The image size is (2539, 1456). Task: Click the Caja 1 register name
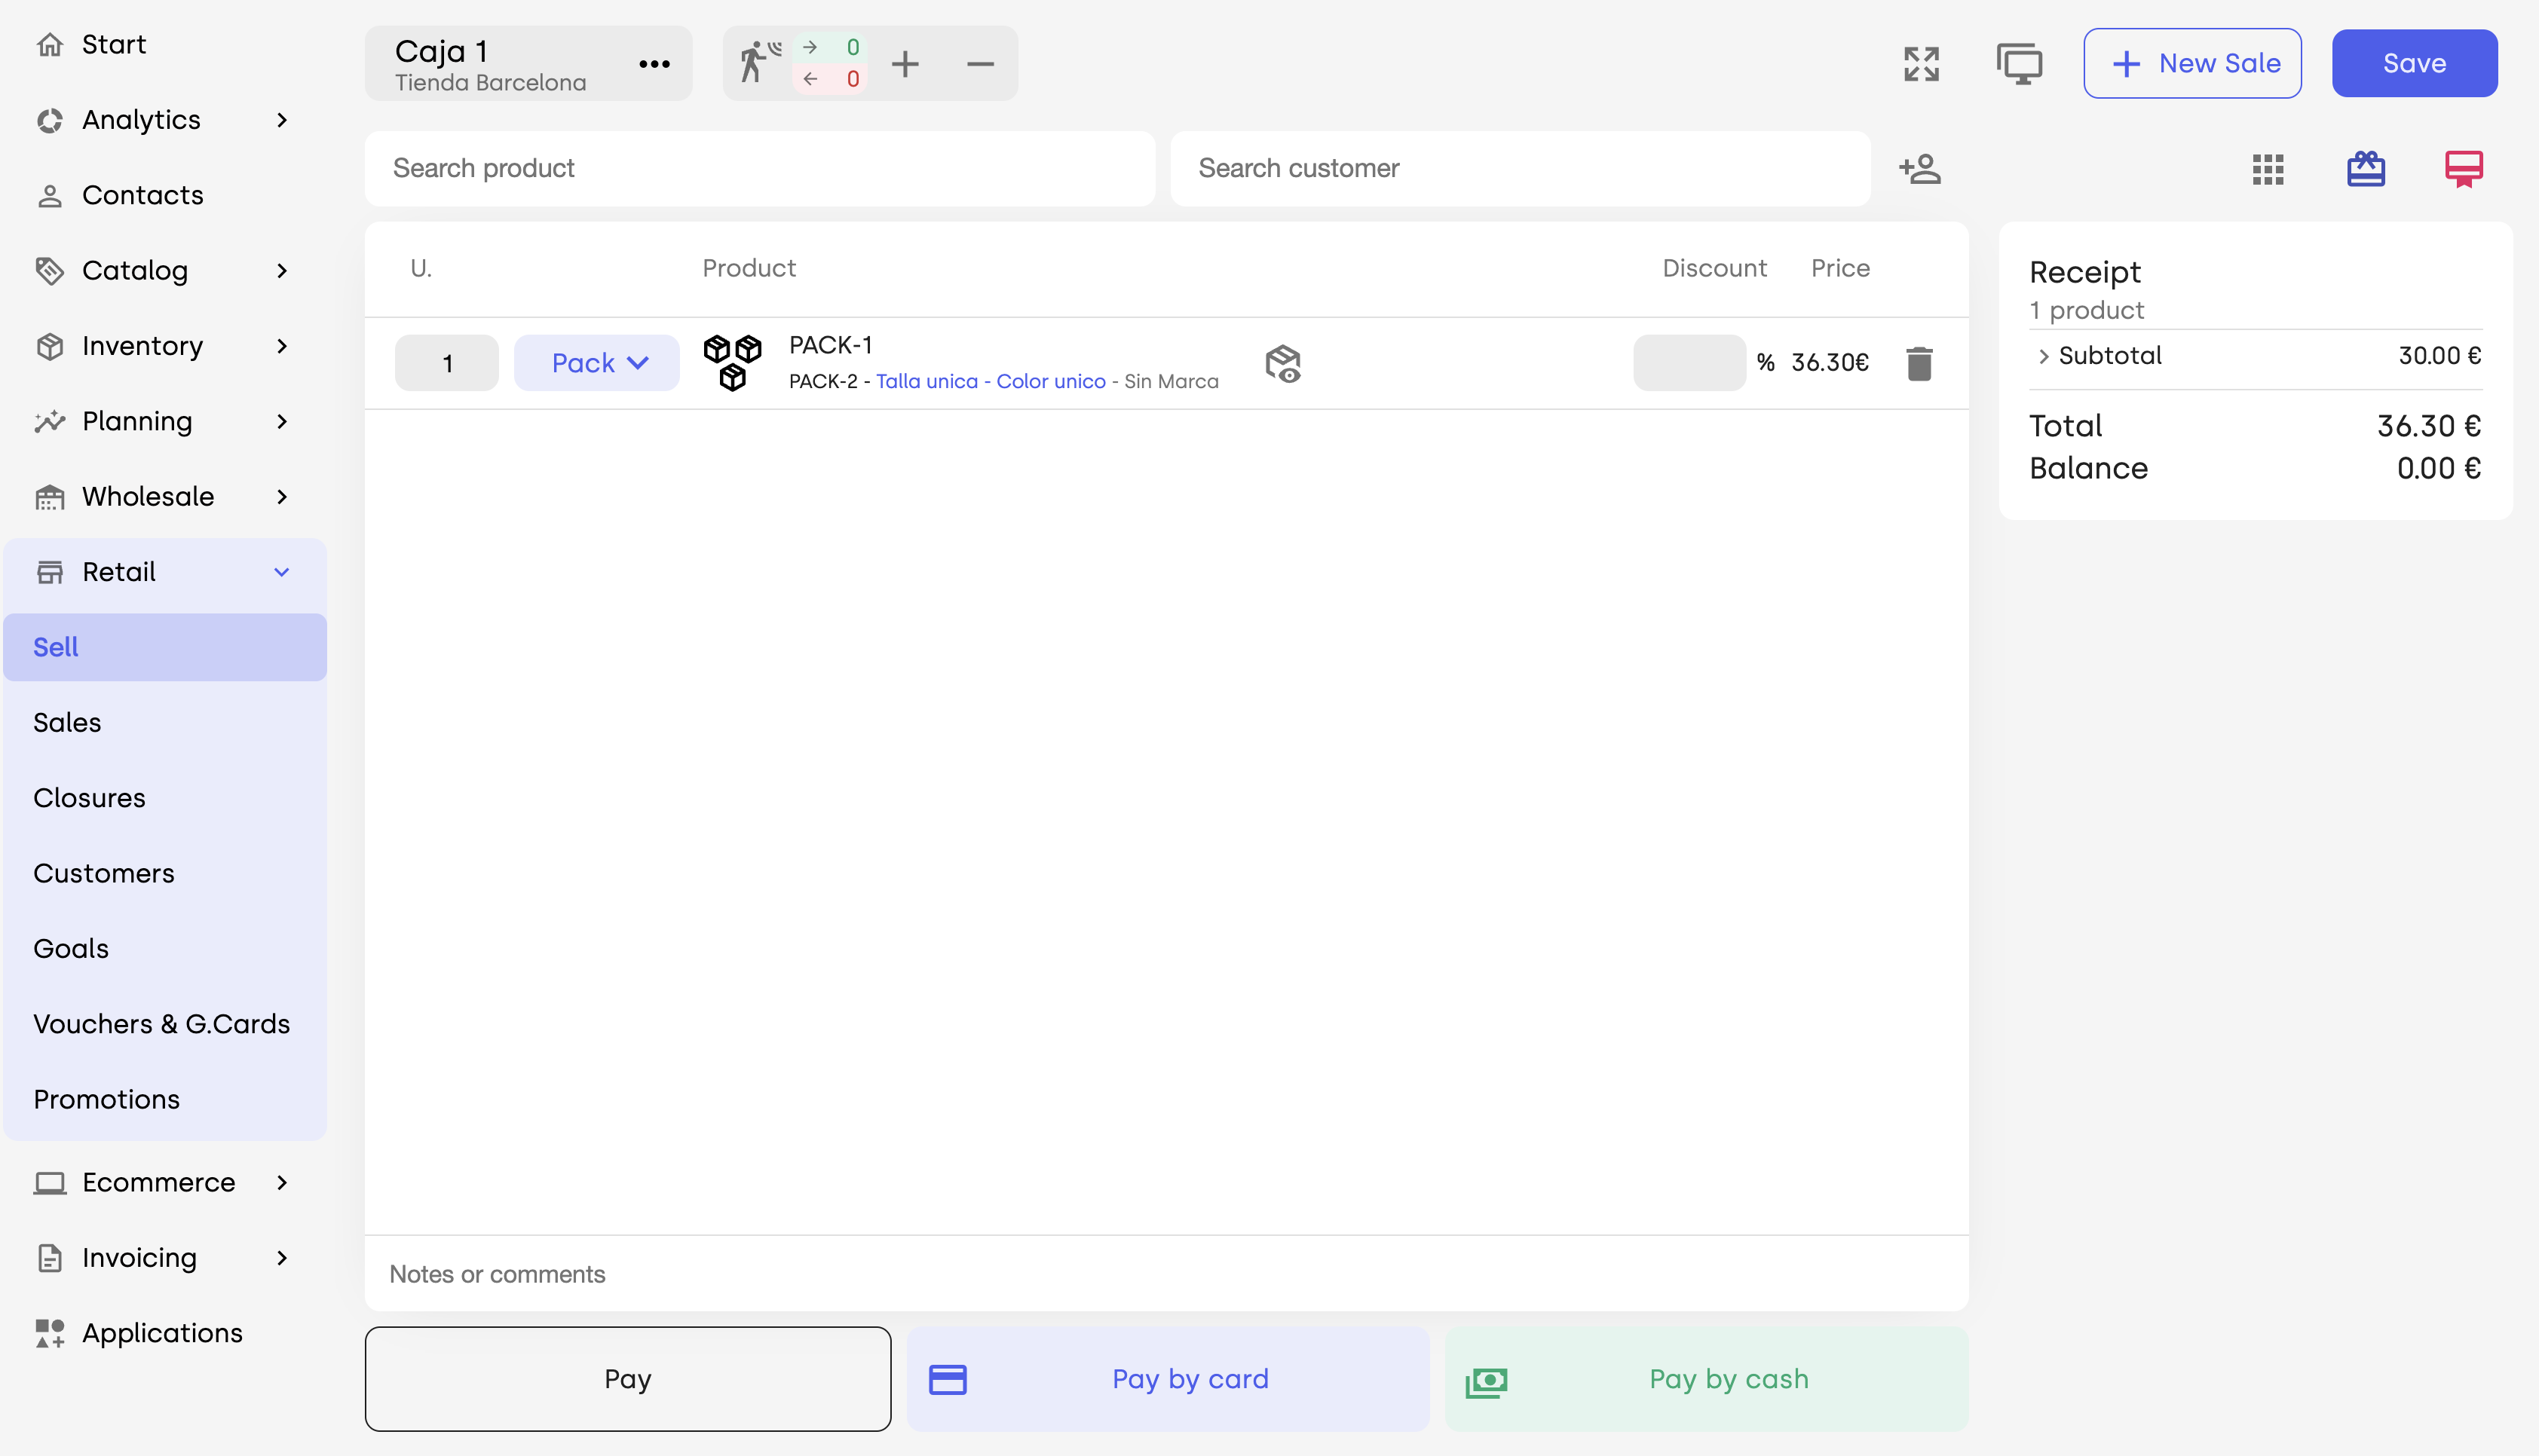point(441,51)
